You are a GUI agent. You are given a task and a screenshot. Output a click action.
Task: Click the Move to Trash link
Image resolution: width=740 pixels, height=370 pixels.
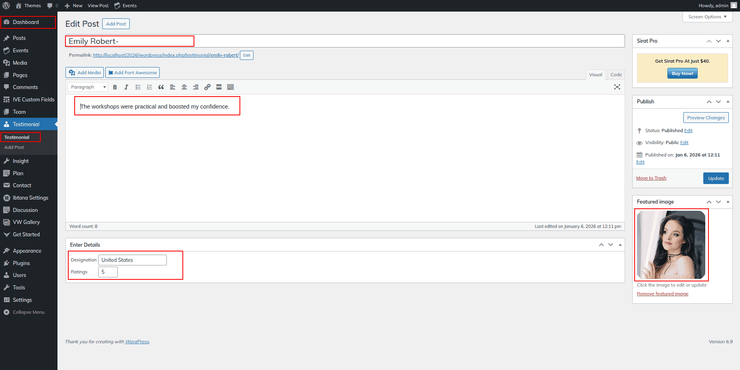click(651, 178)
